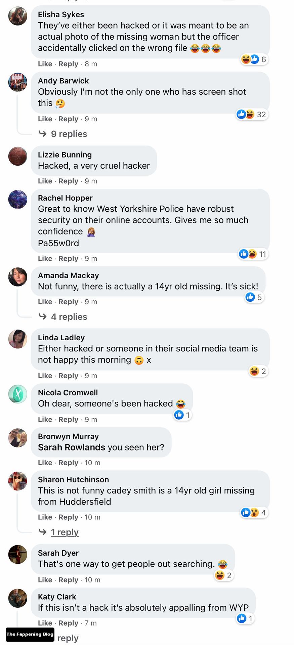Open Nicola Cromwell's green avatar icon
The width and height of the screenshot is (294, 645).
(x=18, y=394)
